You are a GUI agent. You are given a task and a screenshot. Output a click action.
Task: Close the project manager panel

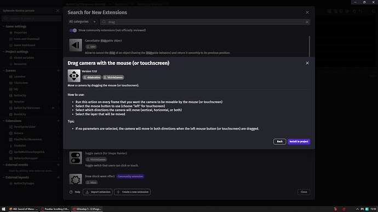click(x=58, y=10)
